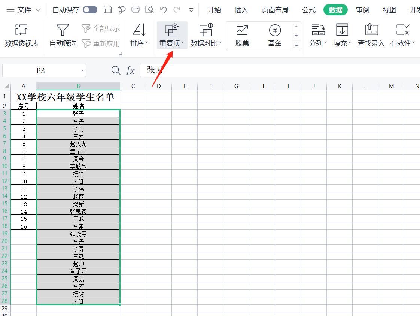The height and width of the screenshot is (316, 420).
Task: Insert 基金 fund data
Action: coord(275,35)
